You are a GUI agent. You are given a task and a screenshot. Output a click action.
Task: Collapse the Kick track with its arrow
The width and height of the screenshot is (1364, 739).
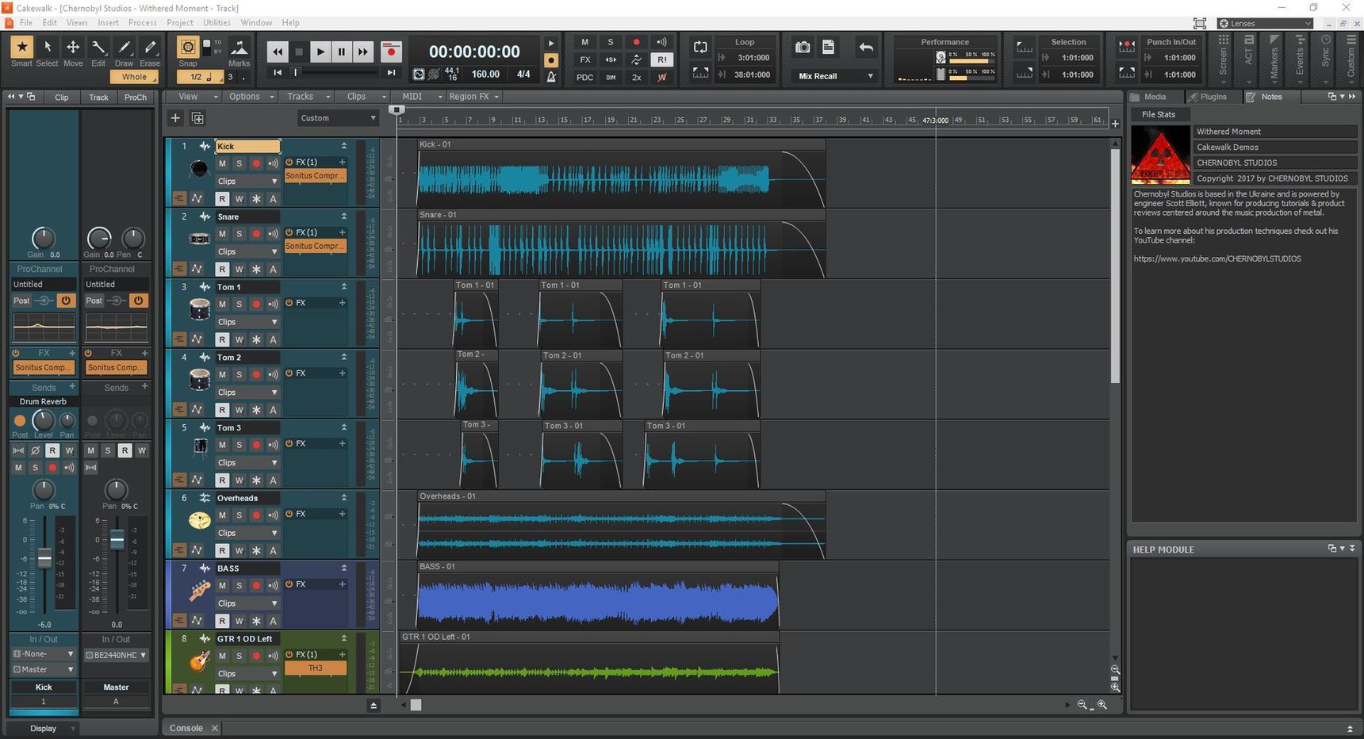tap(344, 146)
